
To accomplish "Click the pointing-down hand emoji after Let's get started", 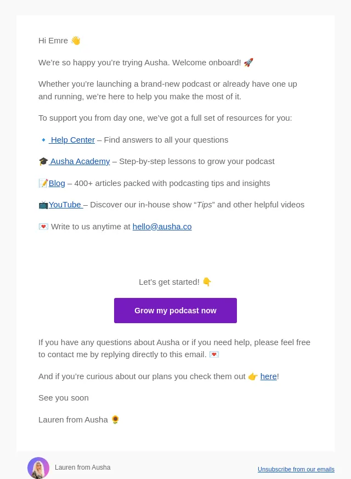I will click(x=207, y=281).
